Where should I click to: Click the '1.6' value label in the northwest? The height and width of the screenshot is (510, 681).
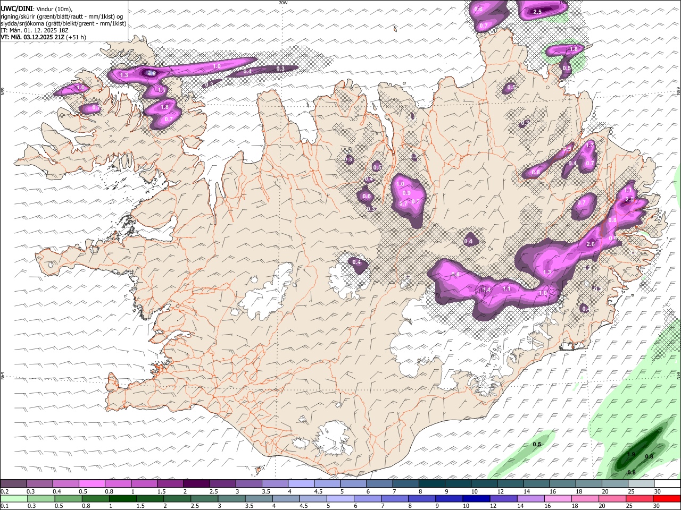pos(81,88)
